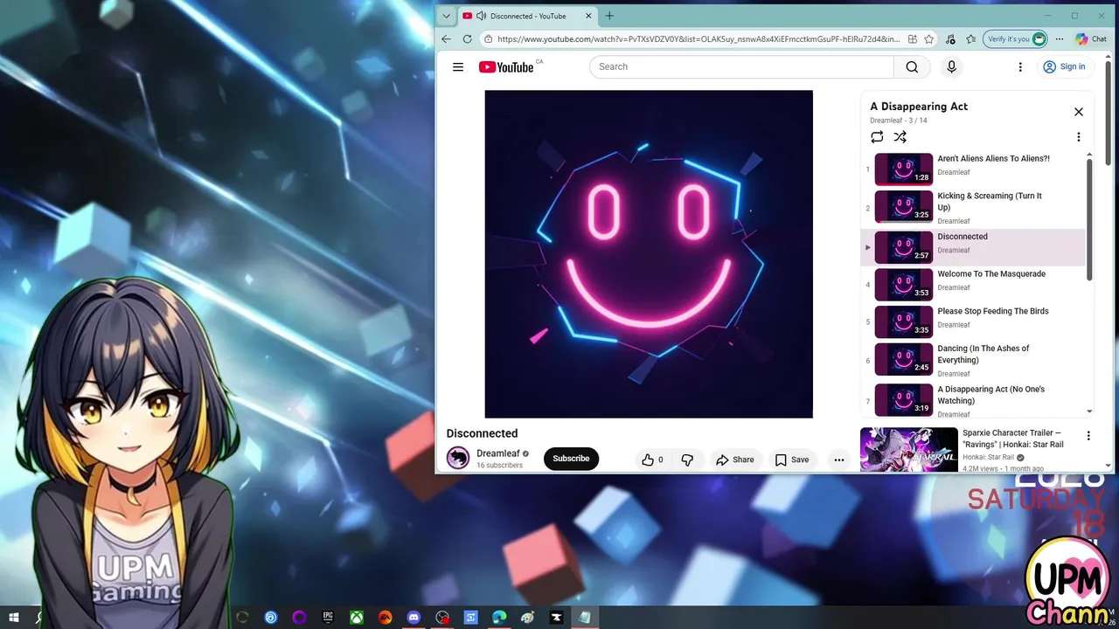Start voice search with the microphone icon
Screen dimensions: 1119x629
(x=951, y=67)
